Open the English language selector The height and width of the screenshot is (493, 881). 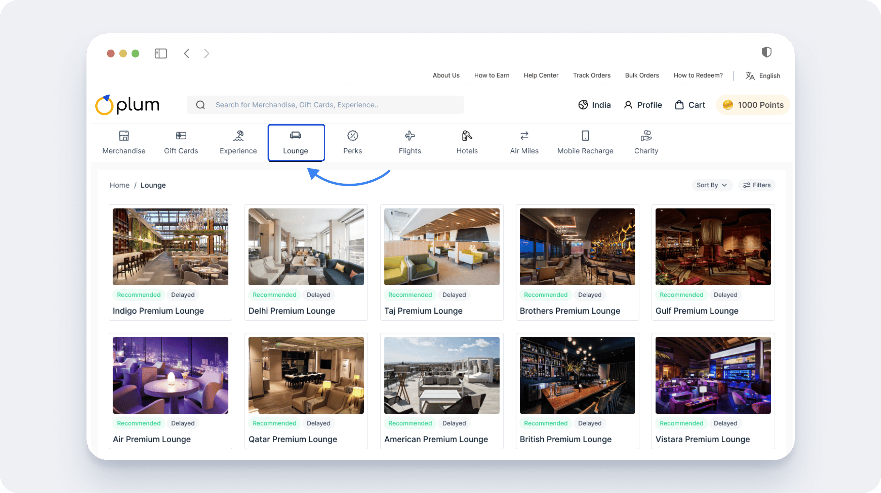(x=763, y=76)
